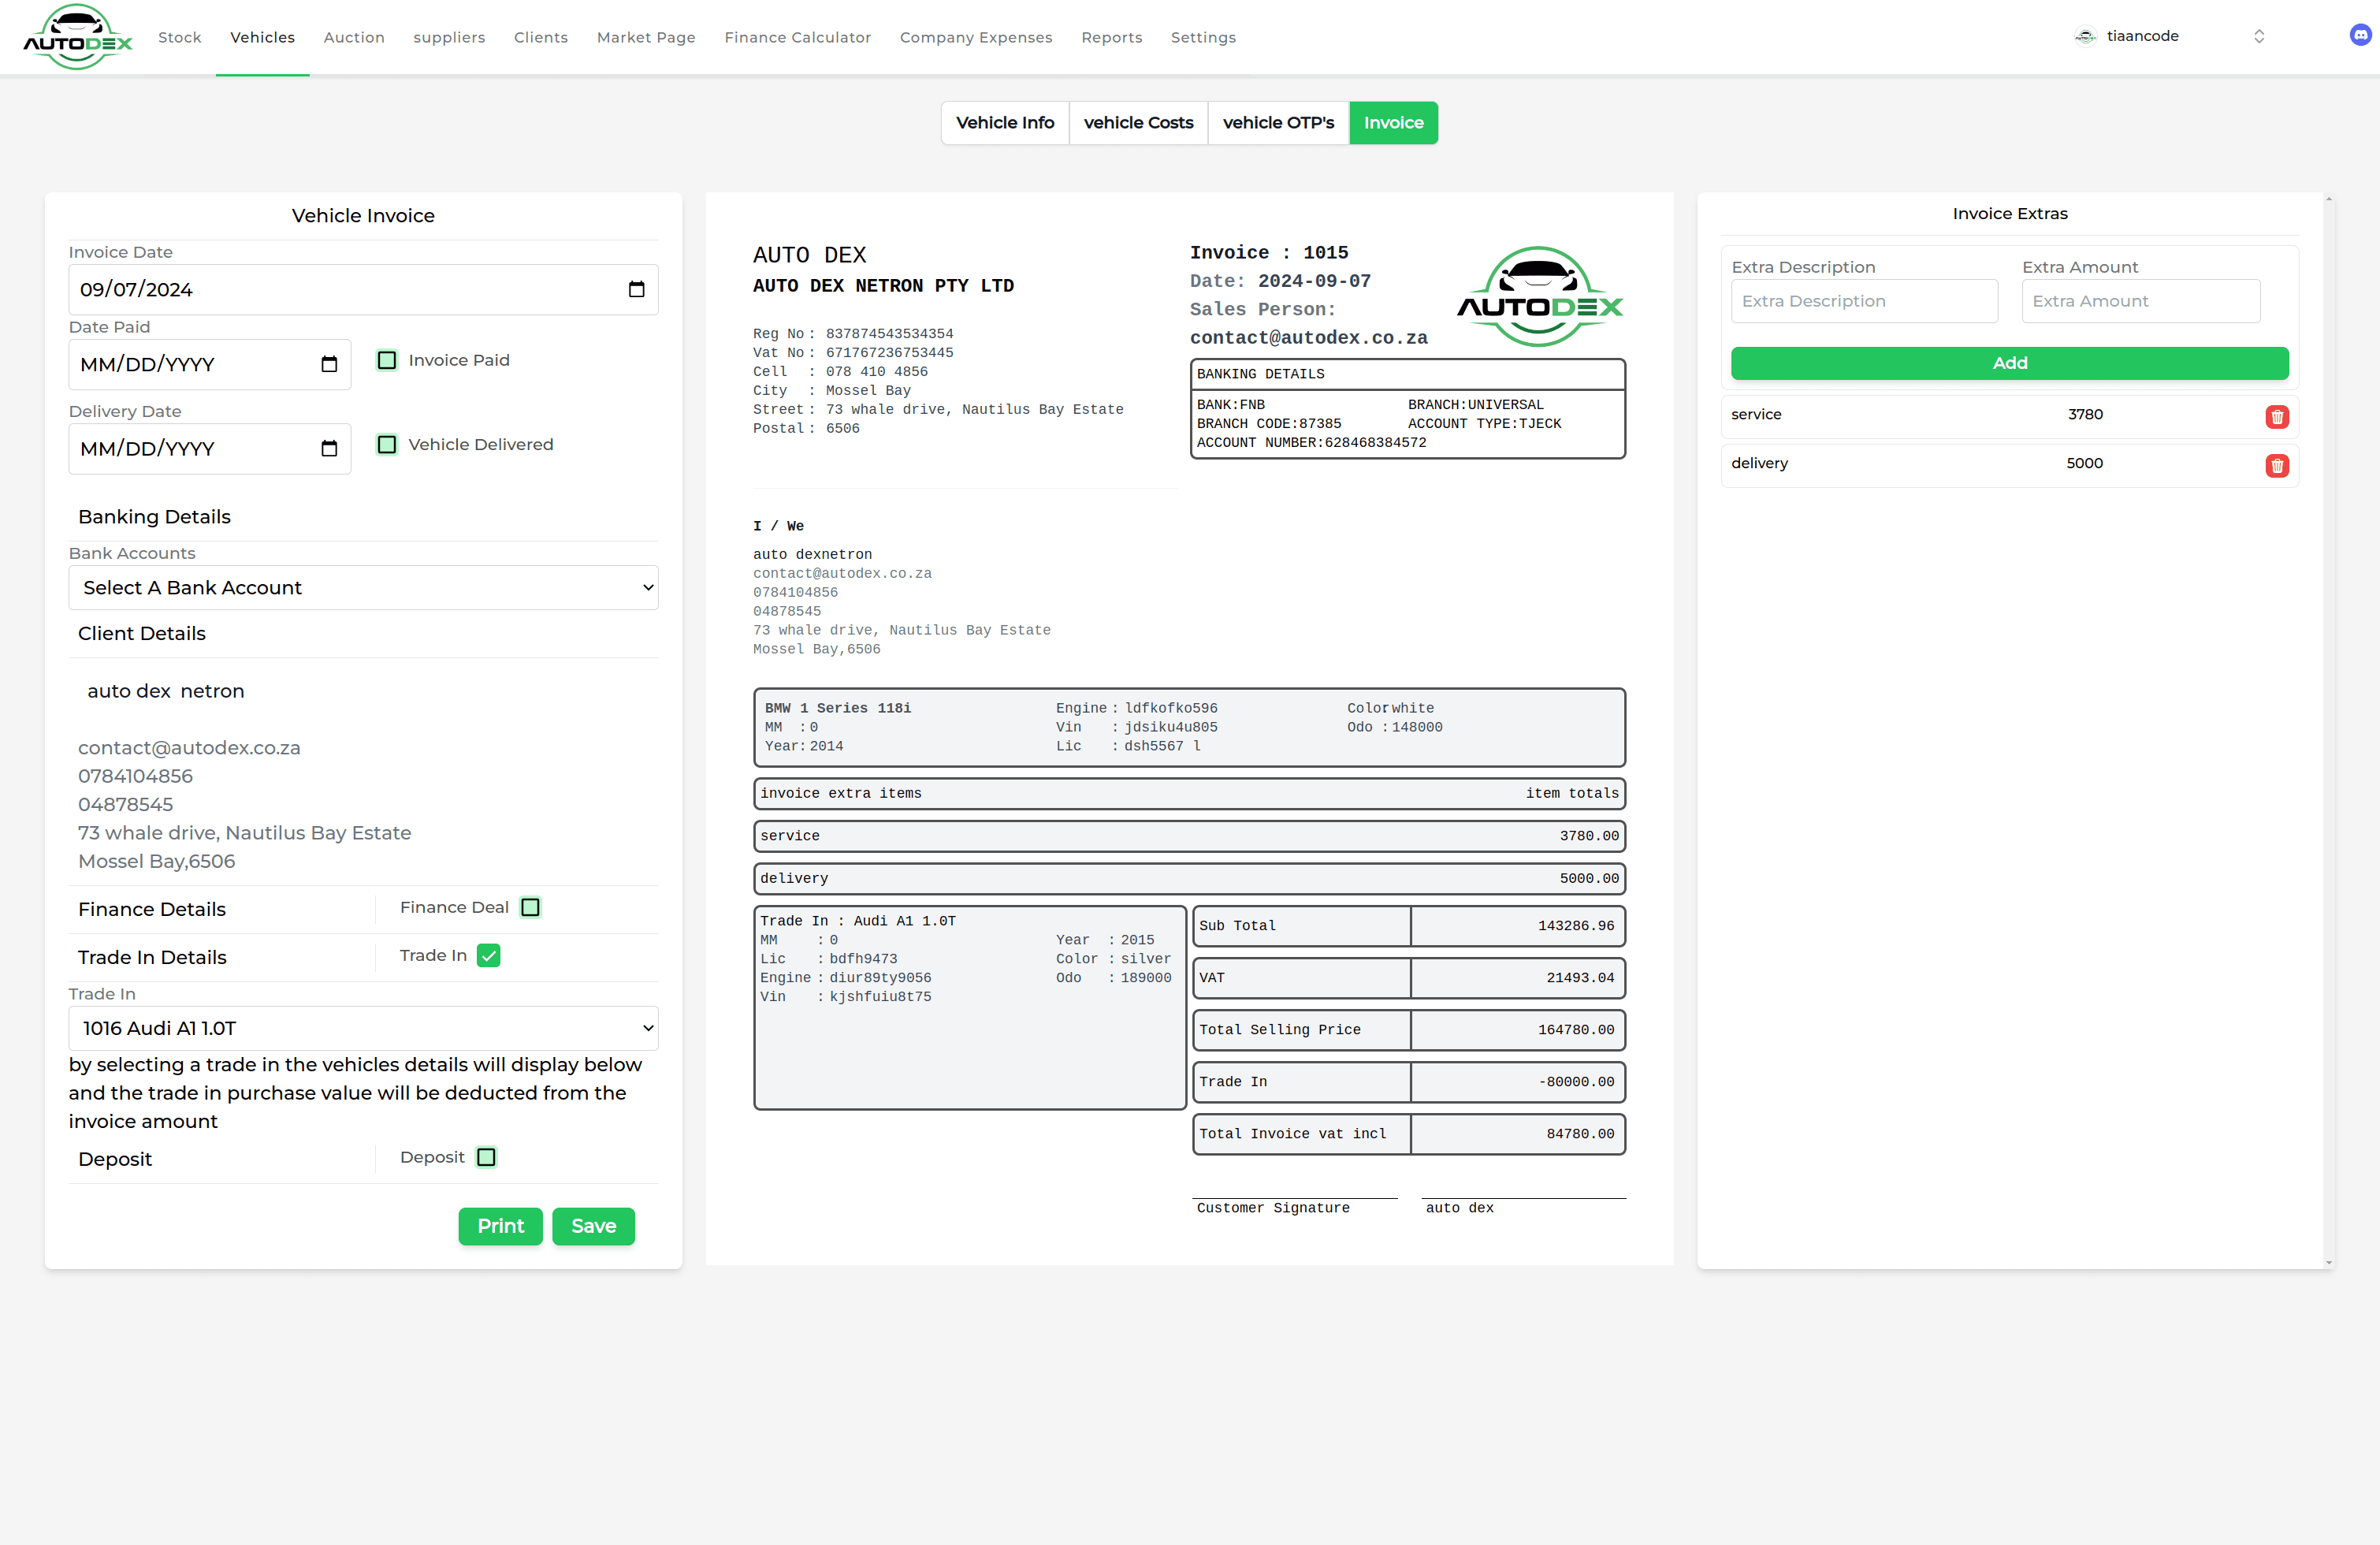Enable the Deposit checkbox
Image resolution: width=2380 pixels, height=1545 pixels.
486,1157
